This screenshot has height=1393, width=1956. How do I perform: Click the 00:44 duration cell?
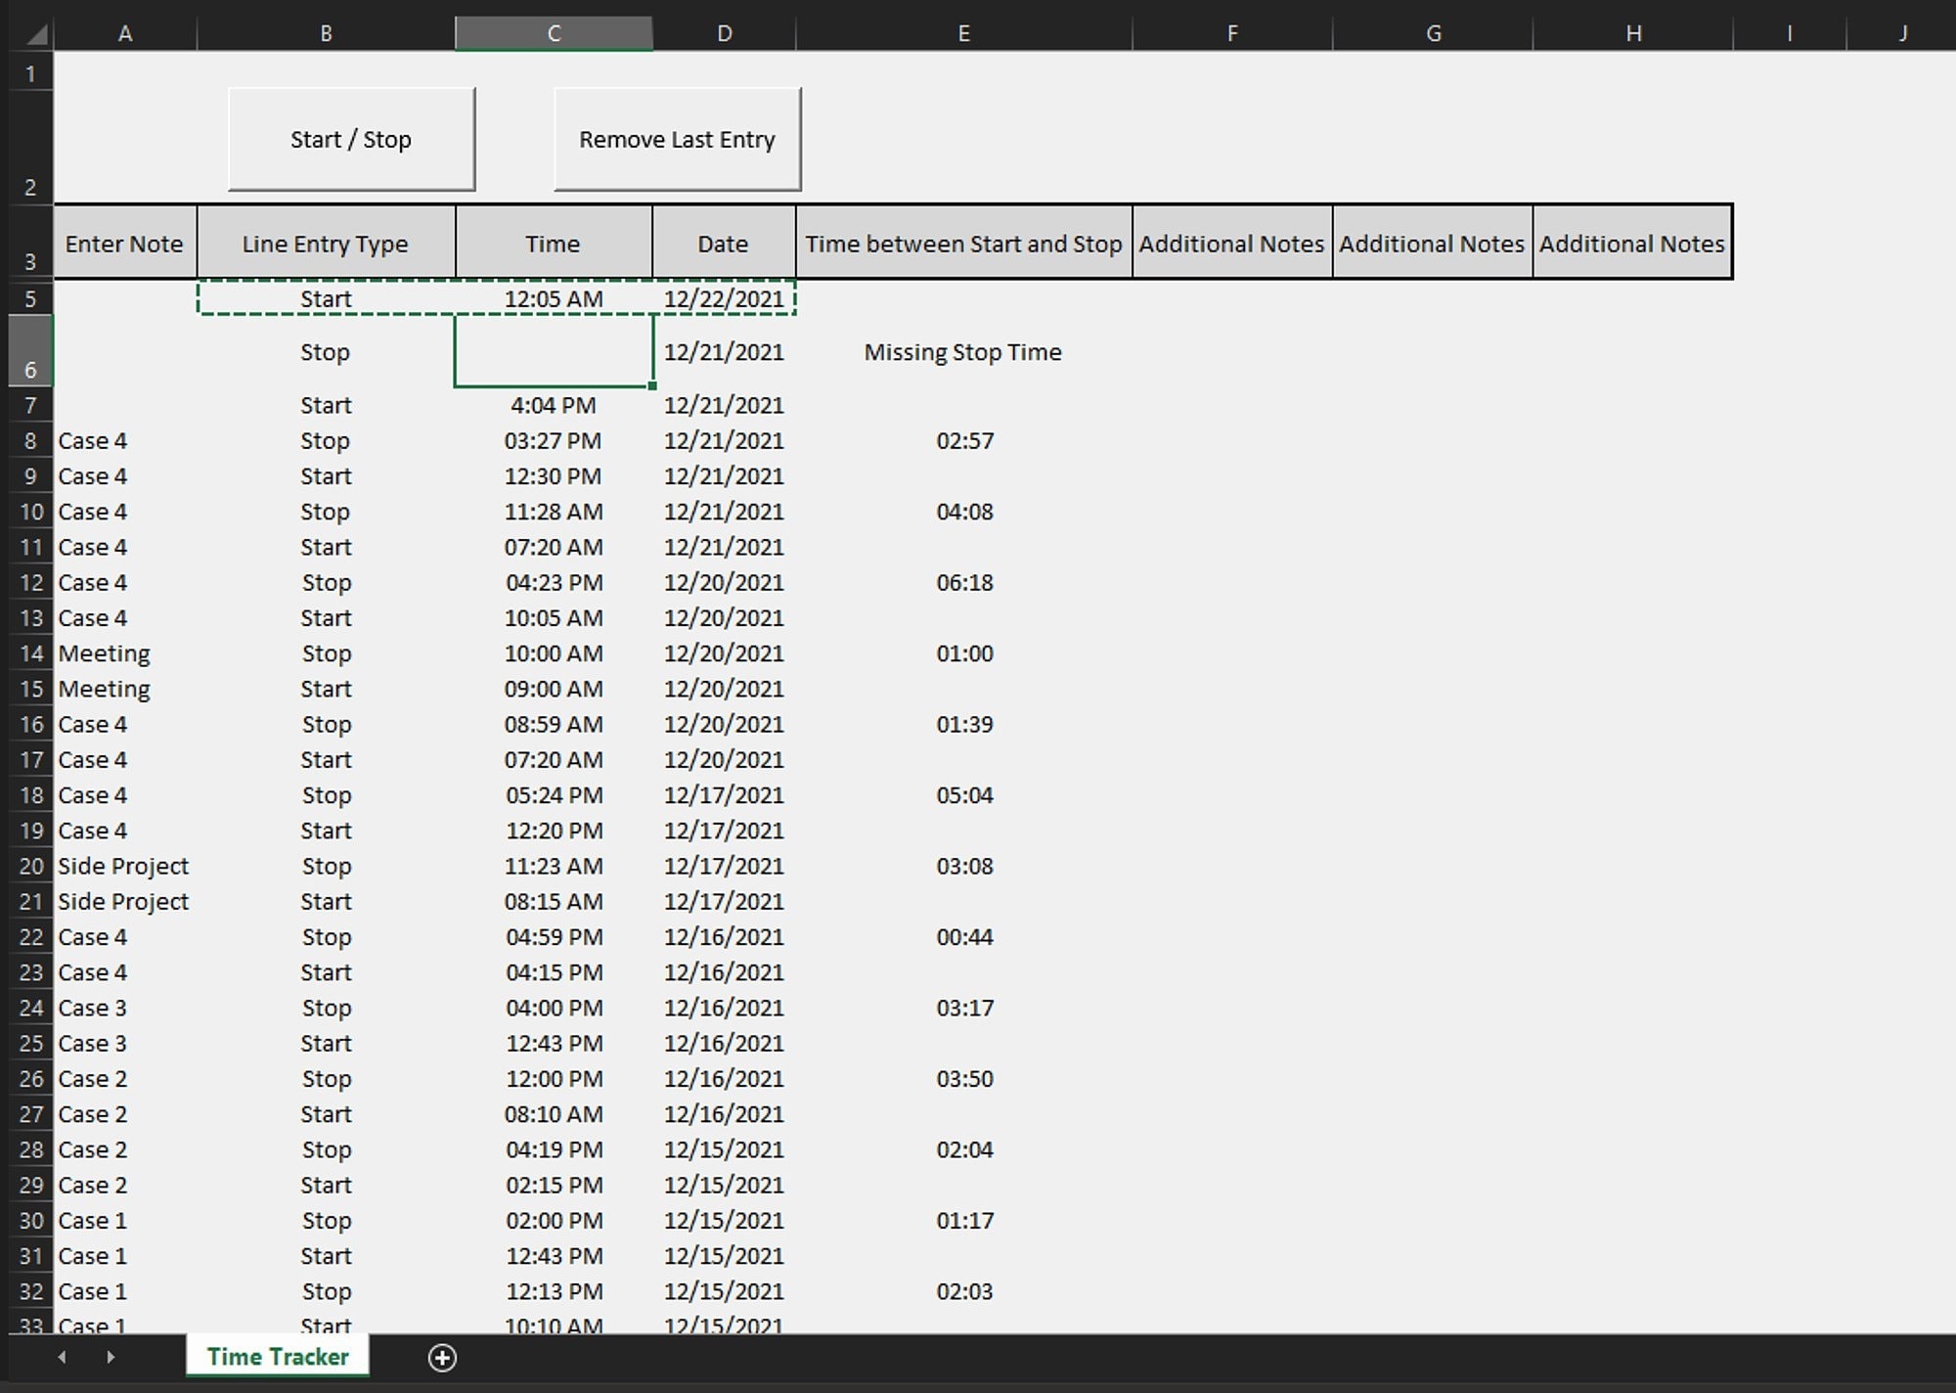click(x=964, y=937)
